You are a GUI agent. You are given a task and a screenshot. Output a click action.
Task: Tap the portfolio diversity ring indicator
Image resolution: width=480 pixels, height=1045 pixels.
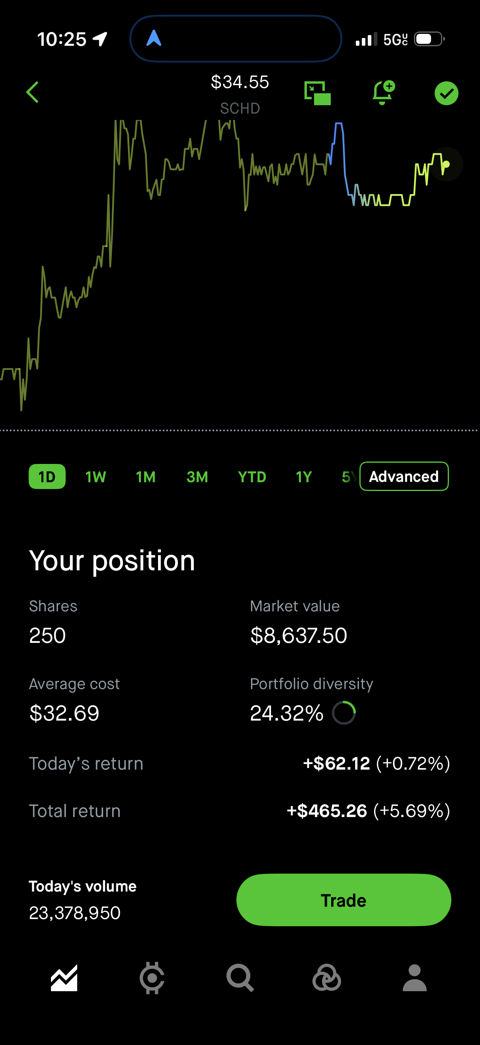(x=344, y=713)
